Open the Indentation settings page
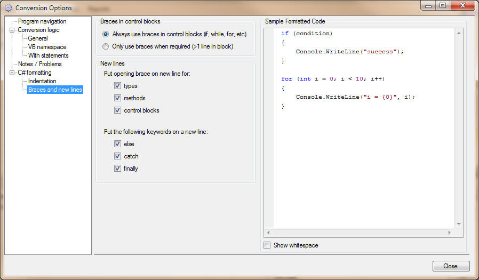479x280 pixels. pyautogui.click(x=42, y=81)
